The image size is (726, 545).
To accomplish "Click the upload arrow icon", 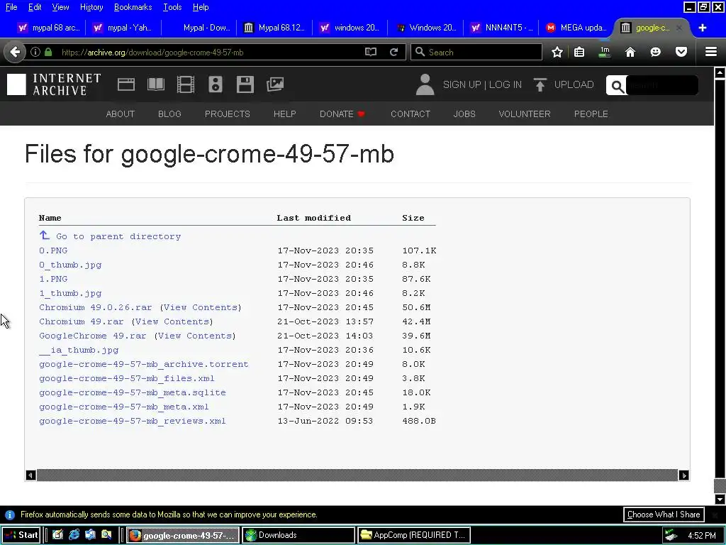I will pos(540,84).
